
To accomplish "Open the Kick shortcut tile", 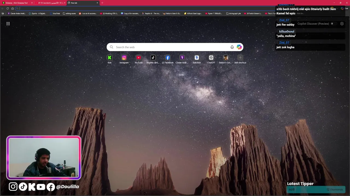I will pos(109,59).
